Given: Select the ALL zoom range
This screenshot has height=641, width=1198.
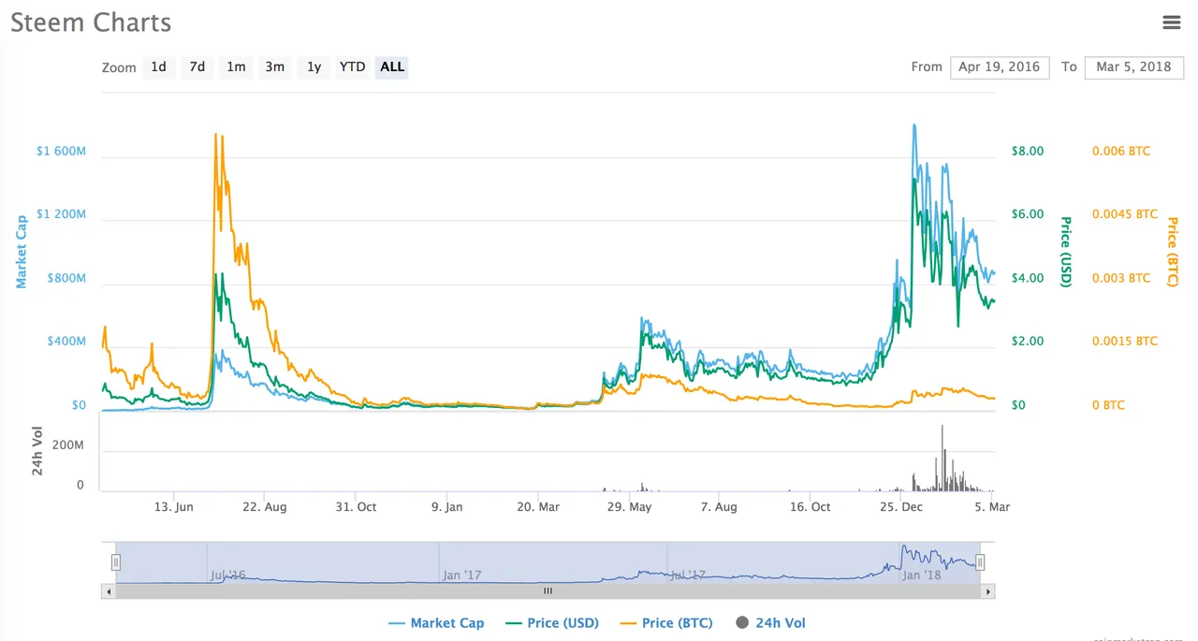Looking at the screenshot, I should 392,67.
